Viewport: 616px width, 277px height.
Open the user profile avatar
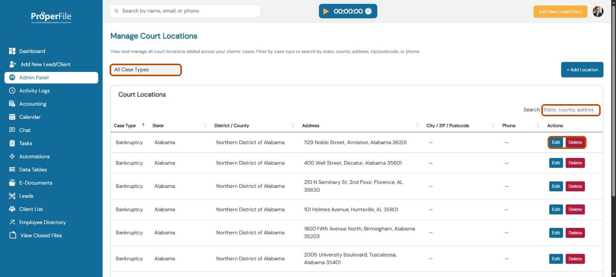598,11
